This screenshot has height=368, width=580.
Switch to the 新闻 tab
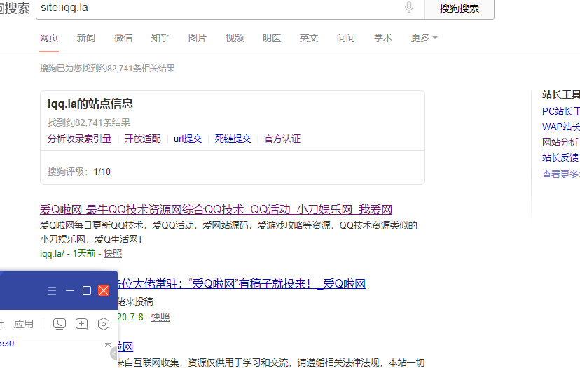click(x=86, y=38)
